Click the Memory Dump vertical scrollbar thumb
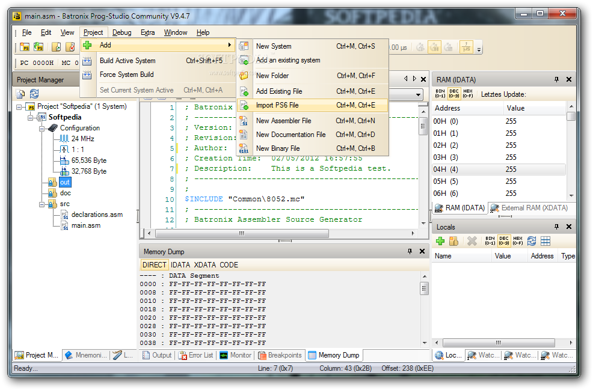 tap(425, 288)
